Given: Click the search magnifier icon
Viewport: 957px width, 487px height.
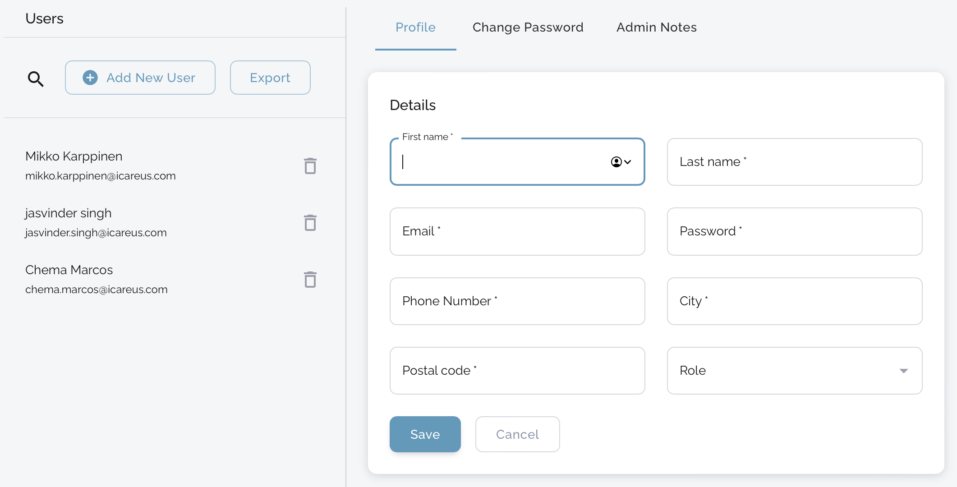Looking at the screenshot, I should pyautogui.click(x=36, y=79).
